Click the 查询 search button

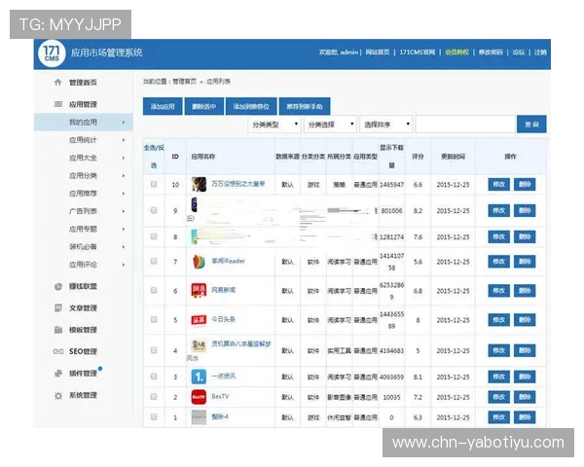(531, 124)
